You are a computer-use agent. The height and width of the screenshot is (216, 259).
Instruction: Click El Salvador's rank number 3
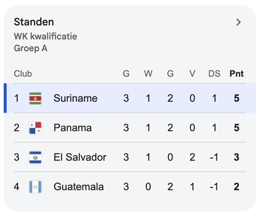coord(17,157)
